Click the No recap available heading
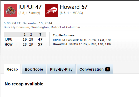139x97 pixels. 24,84
